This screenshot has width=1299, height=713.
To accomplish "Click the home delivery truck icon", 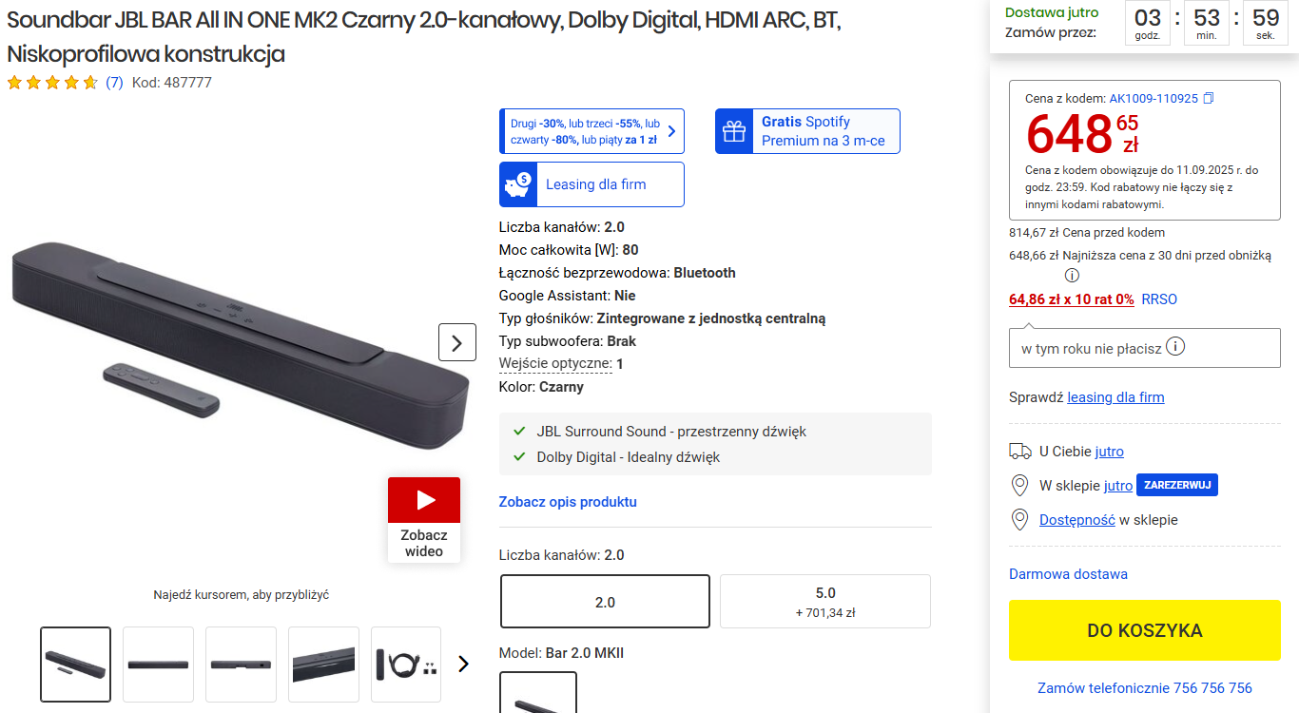I will (x=1019, y=451).
